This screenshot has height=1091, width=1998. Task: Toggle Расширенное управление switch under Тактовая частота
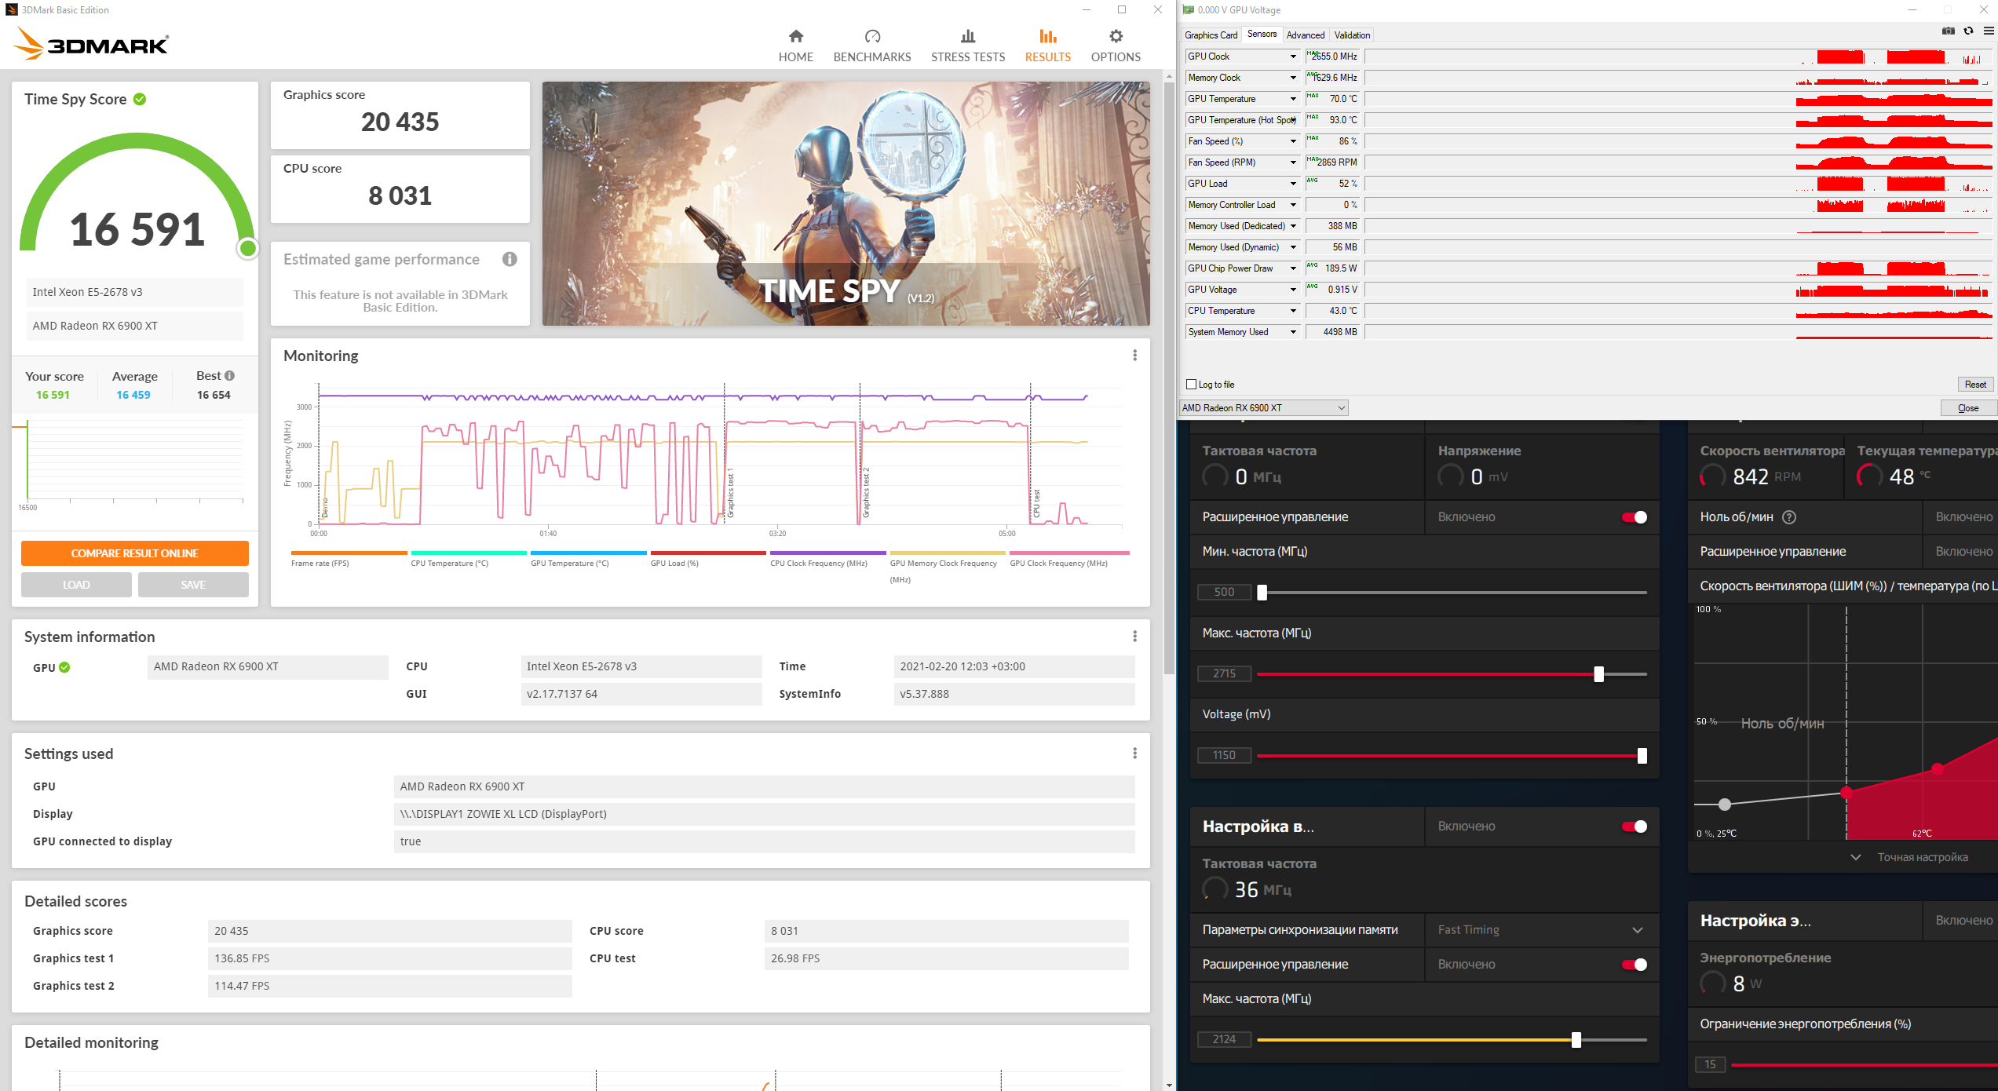tap(1635, 517)
